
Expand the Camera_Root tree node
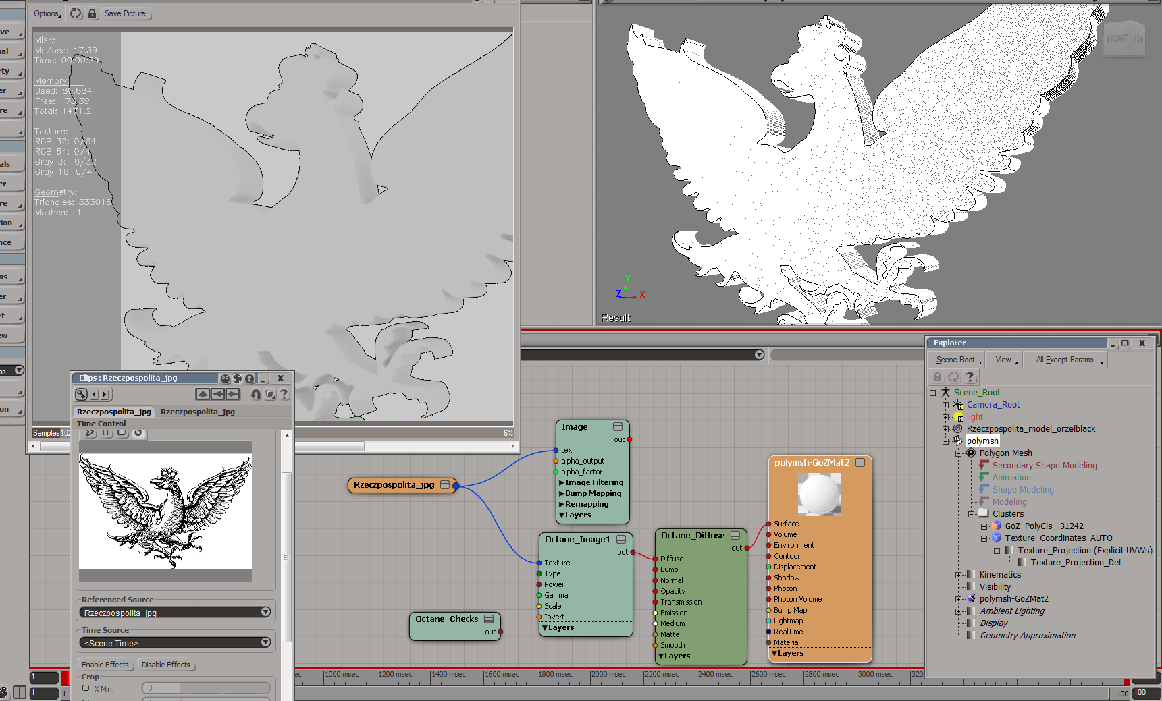pyautogui.click(x=945, y=405)
